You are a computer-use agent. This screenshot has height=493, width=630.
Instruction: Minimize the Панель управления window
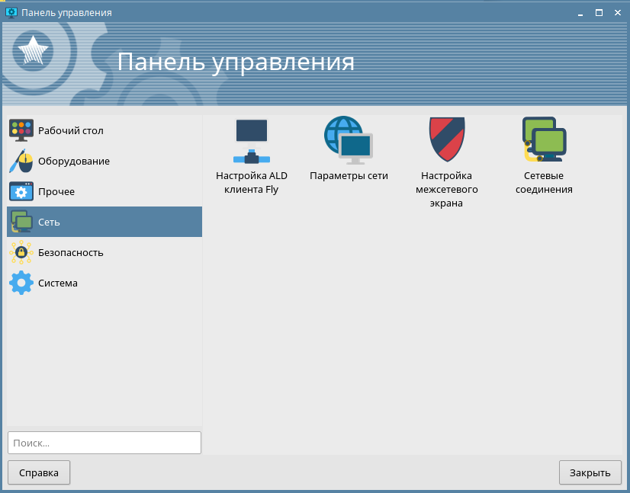580,13
